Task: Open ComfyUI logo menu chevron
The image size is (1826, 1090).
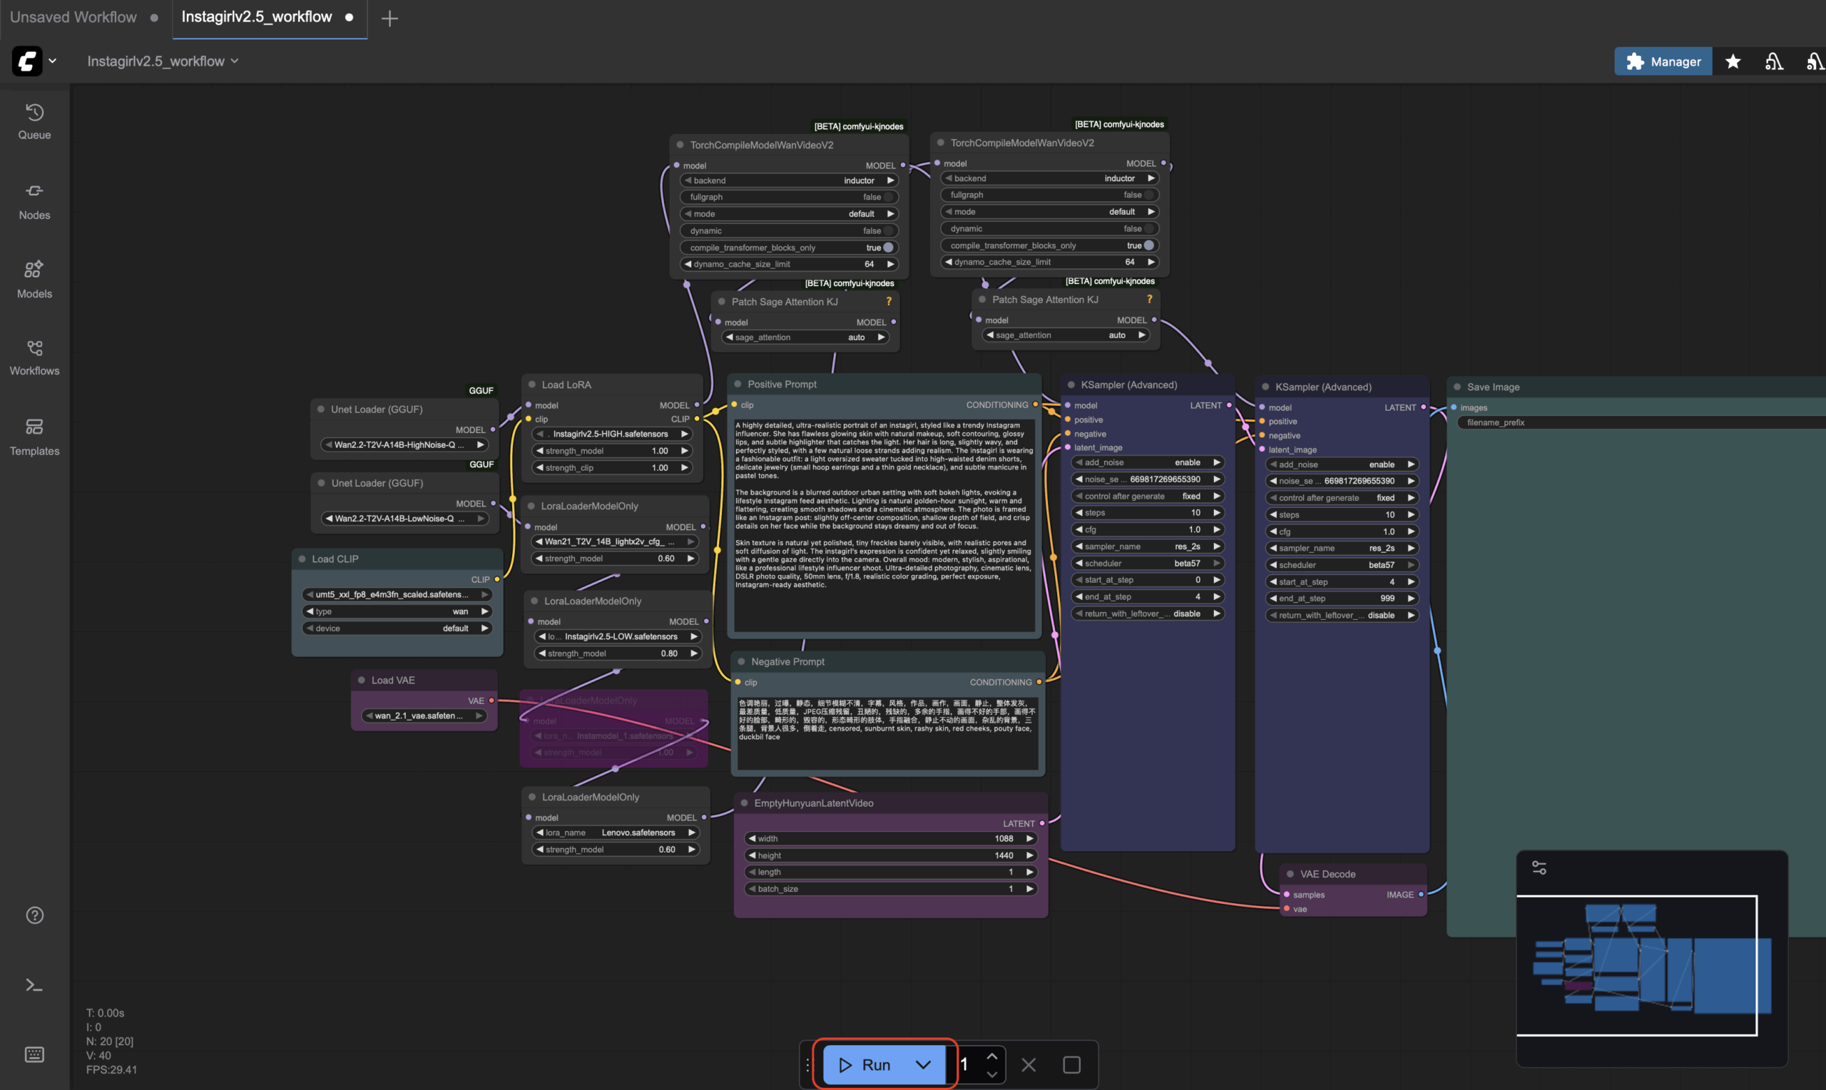Action: [x=53, y=61]
